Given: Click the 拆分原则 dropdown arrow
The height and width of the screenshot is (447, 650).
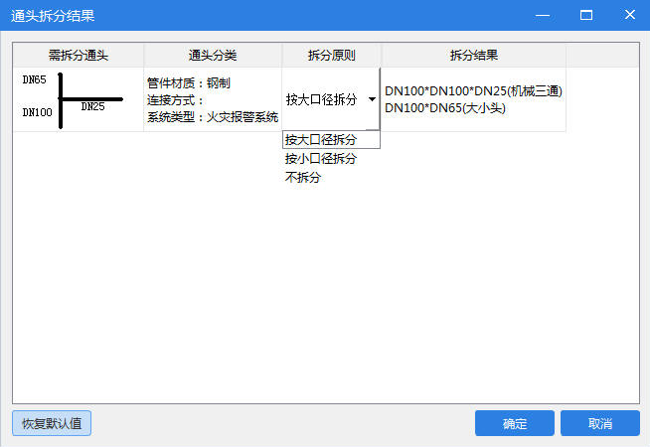Looking at the screenshot, I should click(372, 99).
